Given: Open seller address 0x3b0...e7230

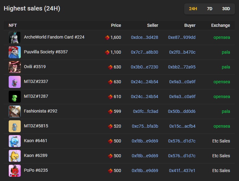Looking at the screenshot, I should tap(144, 67).
